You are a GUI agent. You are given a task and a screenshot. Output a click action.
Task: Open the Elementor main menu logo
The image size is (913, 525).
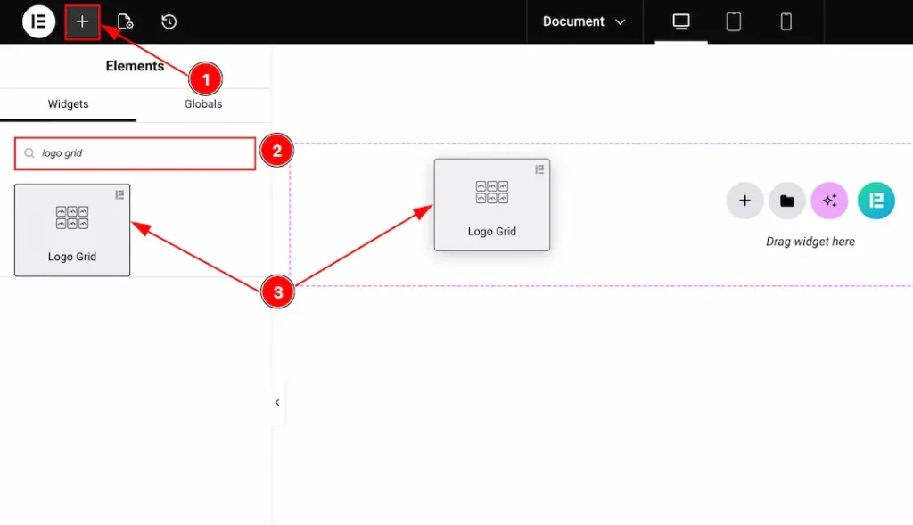point(37,21)
